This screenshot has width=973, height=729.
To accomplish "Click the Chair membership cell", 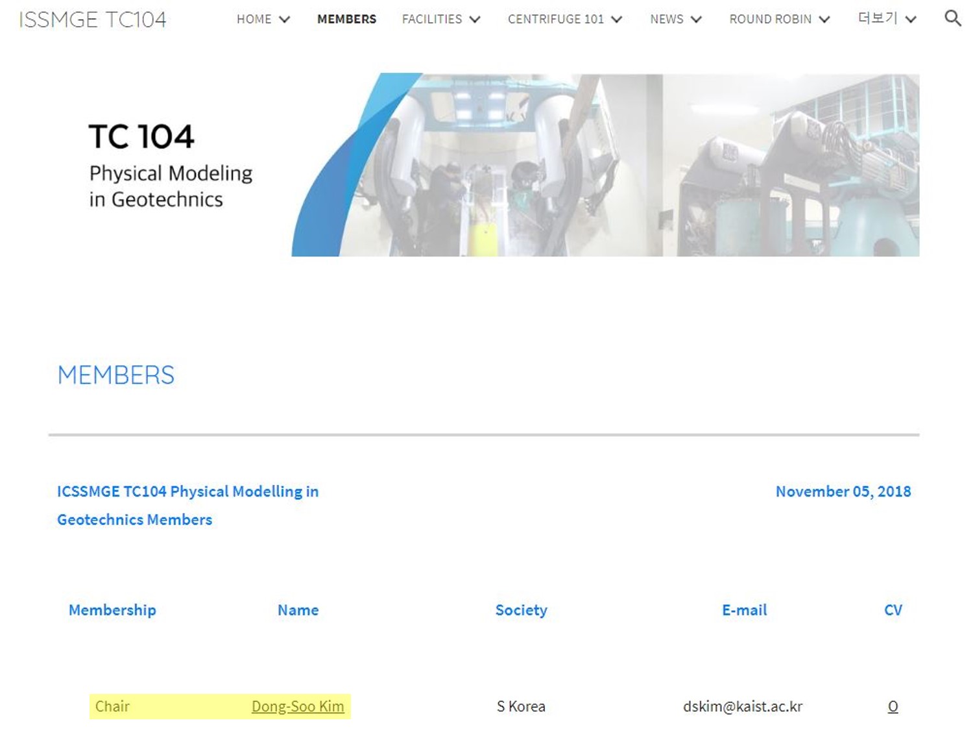I will point(112,706).
